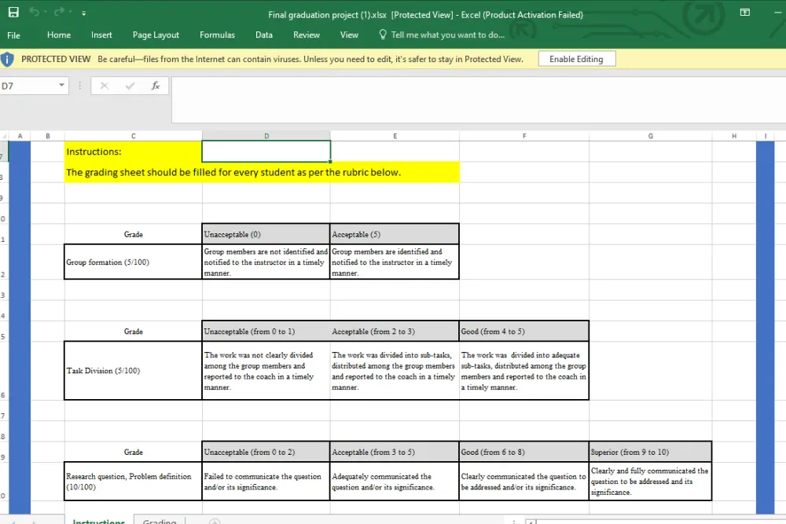Open the Ribbon Display Options icon
Viewport: 786px width, 524px height.
[x=745, y=13]
